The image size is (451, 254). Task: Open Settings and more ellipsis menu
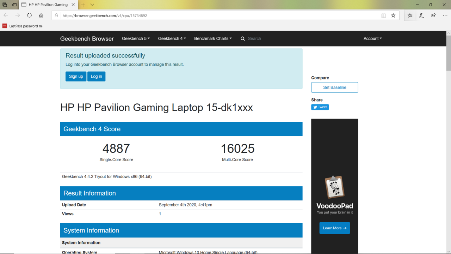[x=445, y=16]
